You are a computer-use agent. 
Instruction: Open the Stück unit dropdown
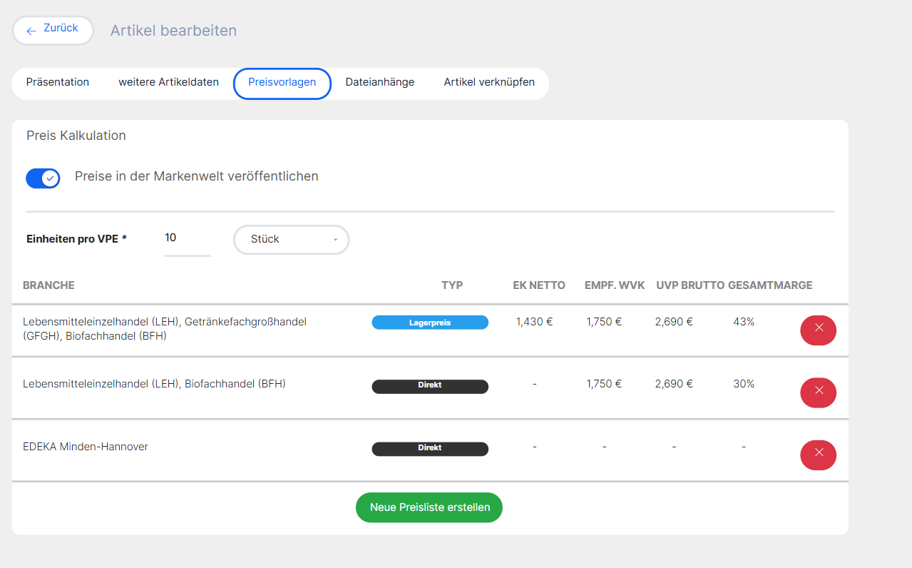tap(292, 240)
